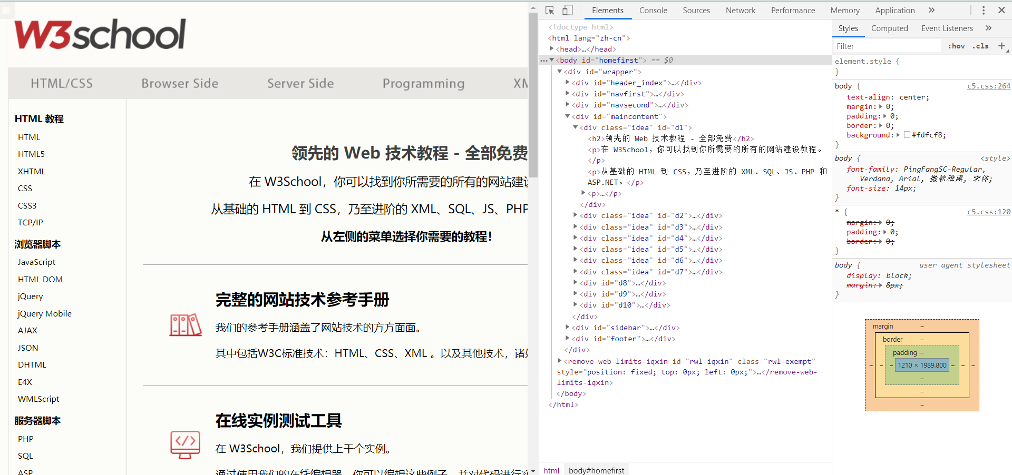Collapse the div.idea#d1 node
Image resolution: width=1012 pixels, height=475 pixels.
tap(576, 127)
